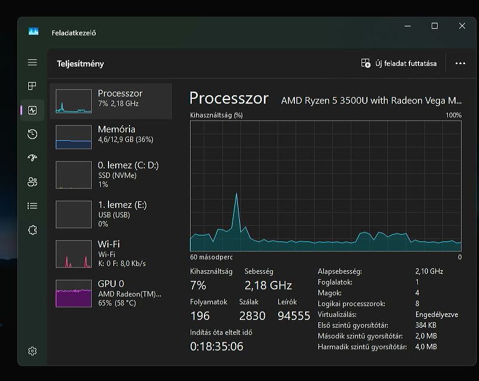Open the App history page
The image size is (479, 381).
[x=32, y=134]
